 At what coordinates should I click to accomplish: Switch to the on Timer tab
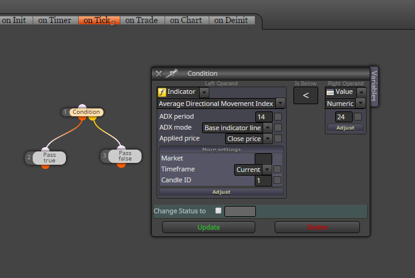55,20
